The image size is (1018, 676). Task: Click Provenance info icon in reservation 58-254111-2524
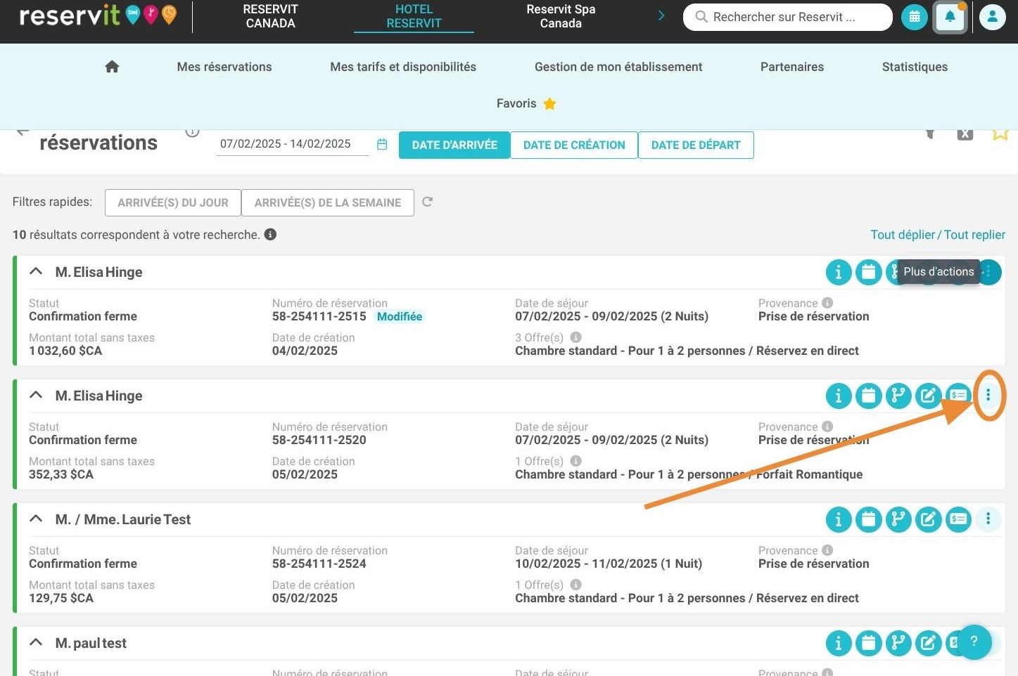pyautogui.click(x=827, y=550)
